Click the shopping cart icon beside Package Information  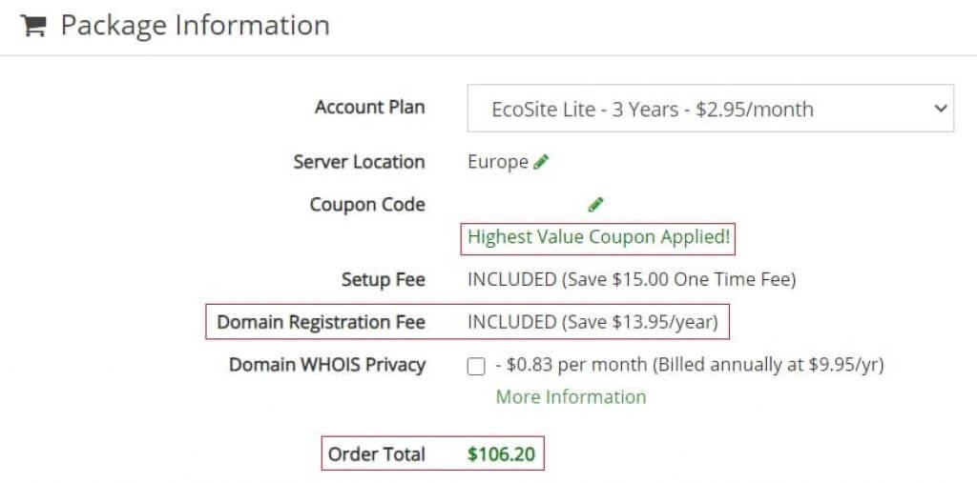click(x=33, y=26)
